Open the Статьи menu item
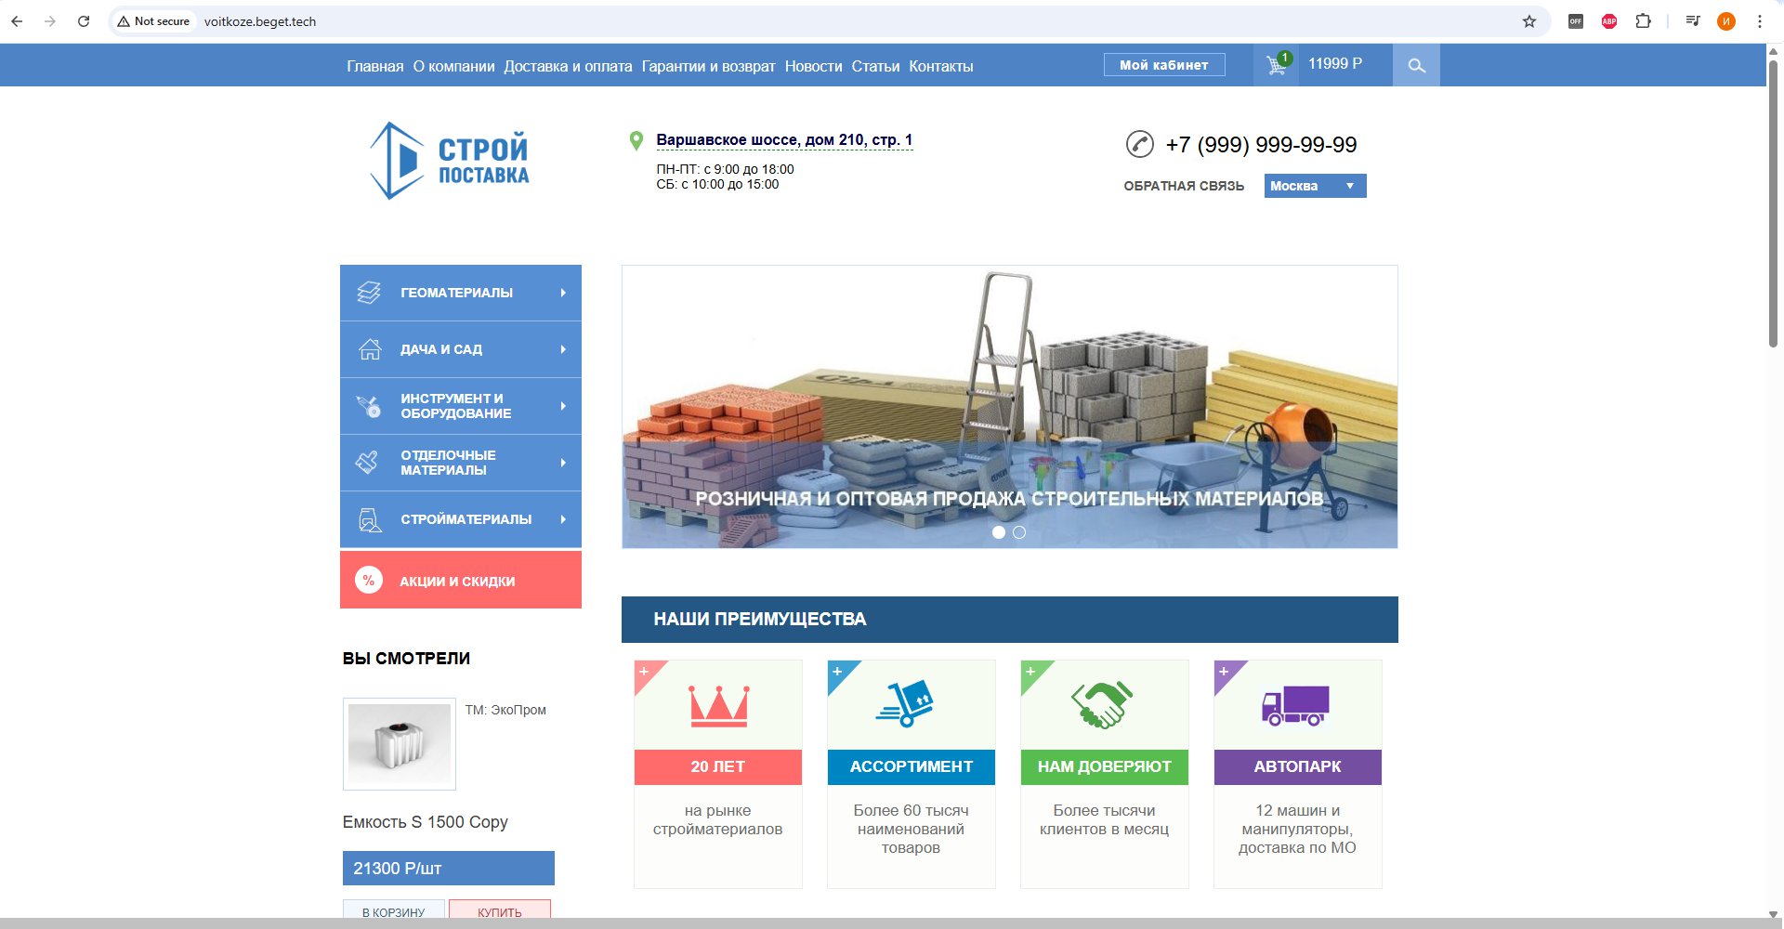 (875, 66)
